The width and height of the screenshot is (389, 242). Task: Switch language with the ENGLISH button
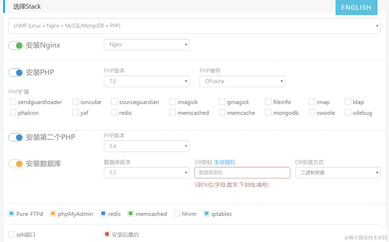356,7
